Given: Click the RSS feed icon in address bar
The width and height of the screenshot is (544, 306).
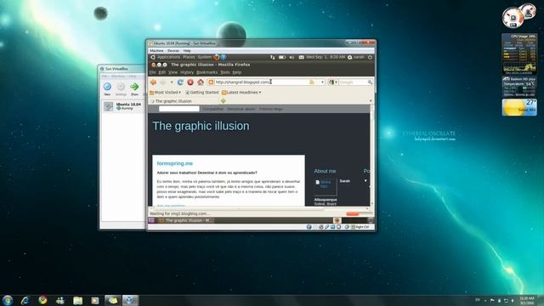Looking at the screenshot, I should [312, 82].
